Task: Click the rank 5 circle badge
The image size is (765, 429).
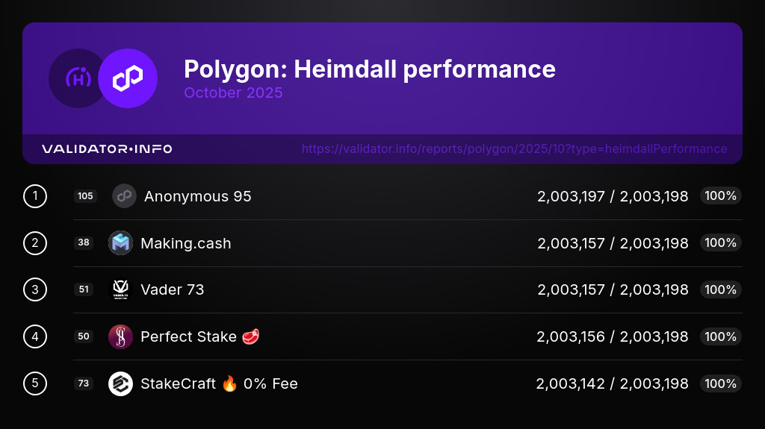Action: pyautogui.click(x=35, y=383)
